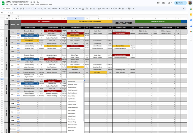
Task: Open Google Maps in side panel
Action: (x=191, y=32)
